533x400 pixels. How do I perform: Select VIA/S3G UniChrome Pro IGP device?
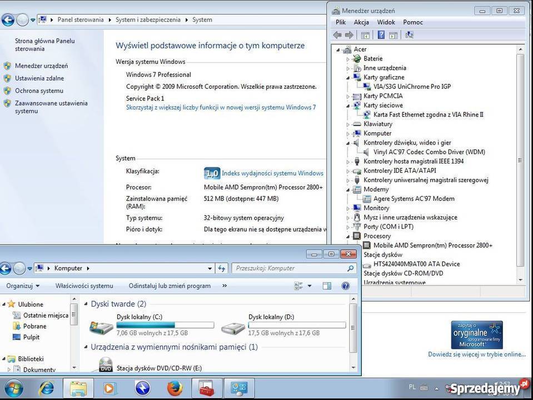coord(412,86)
